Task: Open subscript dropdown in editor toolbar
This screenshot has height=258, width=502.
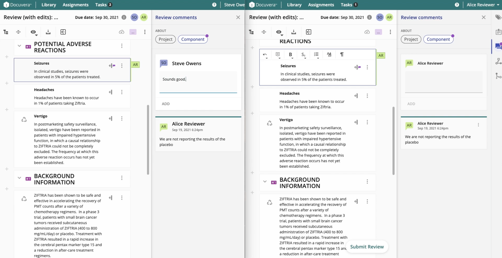Action: tap(304, 55)
